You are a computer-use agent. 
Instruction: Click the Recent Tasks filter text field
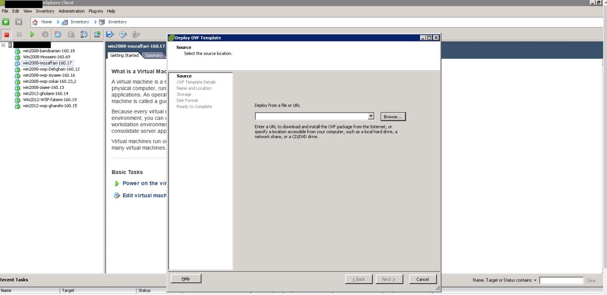561,281
